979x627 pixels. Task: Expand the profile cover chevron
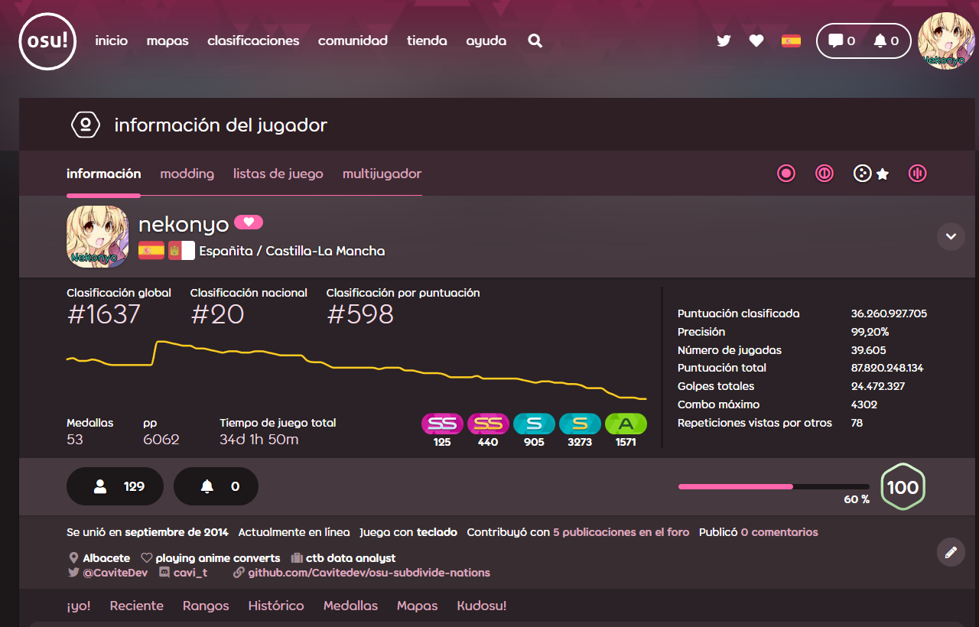tap(951, 236)
